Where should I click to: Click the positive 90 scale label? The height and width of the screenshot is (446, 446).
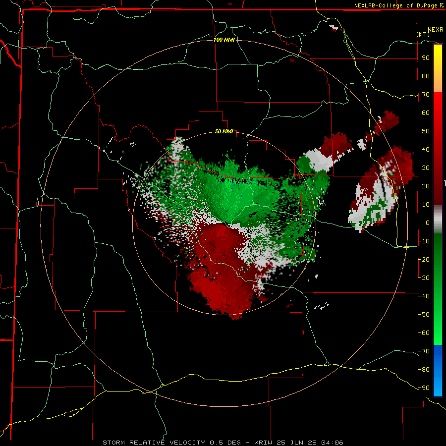click(426, 58)
